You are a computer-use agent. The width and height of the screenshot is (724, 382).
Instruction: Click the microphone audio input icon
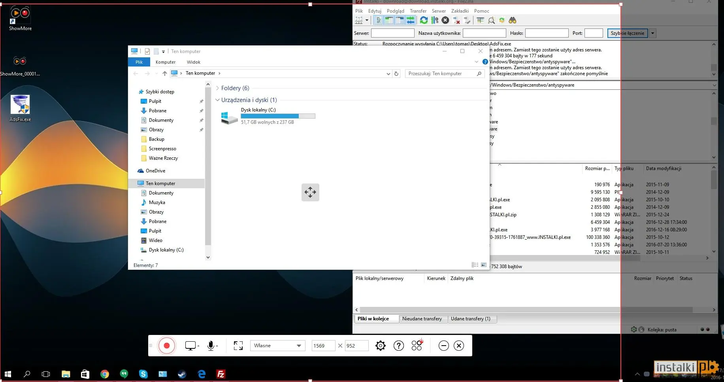pyautogui.click(x=211, y=346)
